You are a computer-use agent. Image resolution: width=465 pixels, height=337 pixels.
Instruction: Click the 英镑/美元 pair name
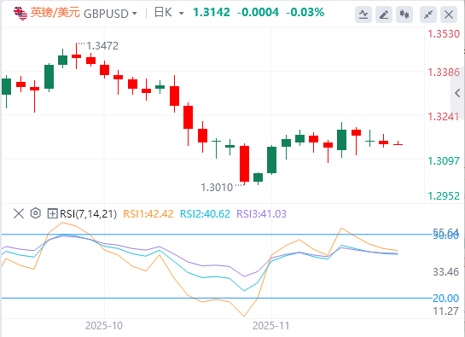click(x=55, y=13)
